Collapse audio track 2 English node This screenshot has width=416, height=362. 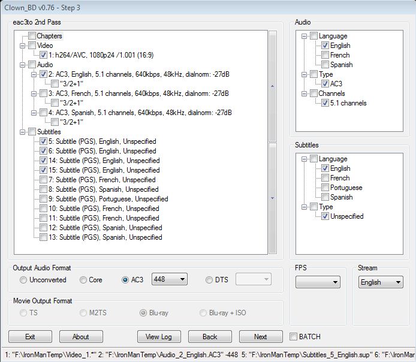click(34, 74)
